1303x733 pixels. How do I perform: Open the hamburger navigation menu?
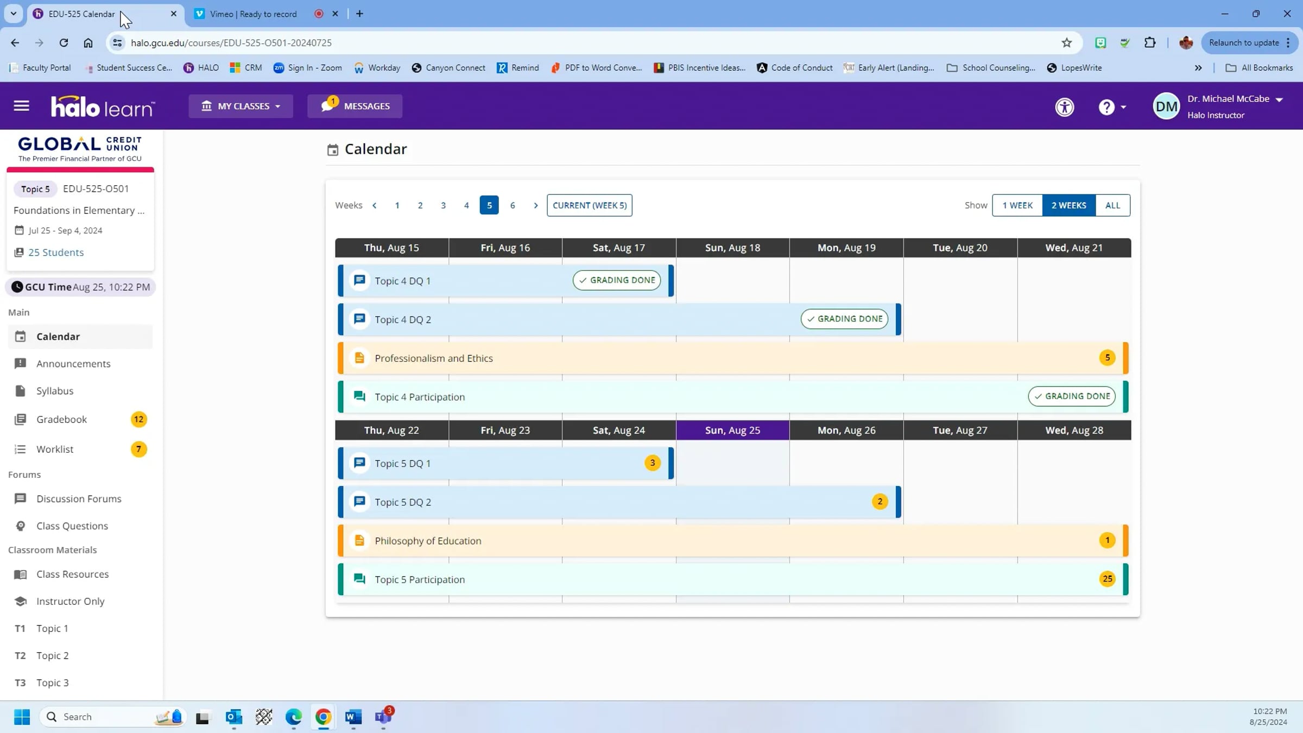[x=21, y=106]
